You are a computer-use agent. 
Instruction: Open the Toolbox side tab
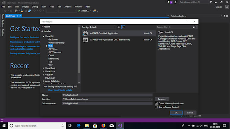point(3,32)
